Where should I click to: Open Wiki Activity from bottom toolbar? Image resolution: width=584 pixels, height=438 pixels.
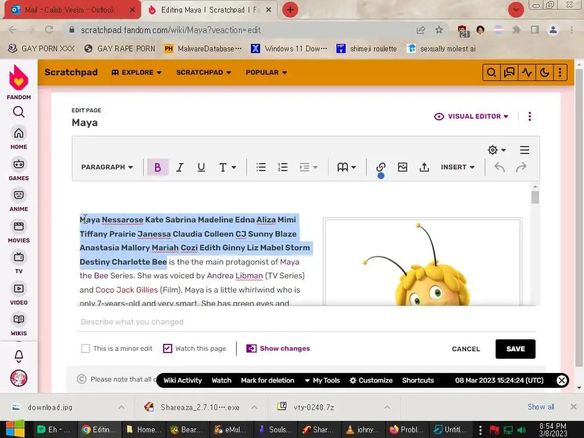(x=182, y=380)
